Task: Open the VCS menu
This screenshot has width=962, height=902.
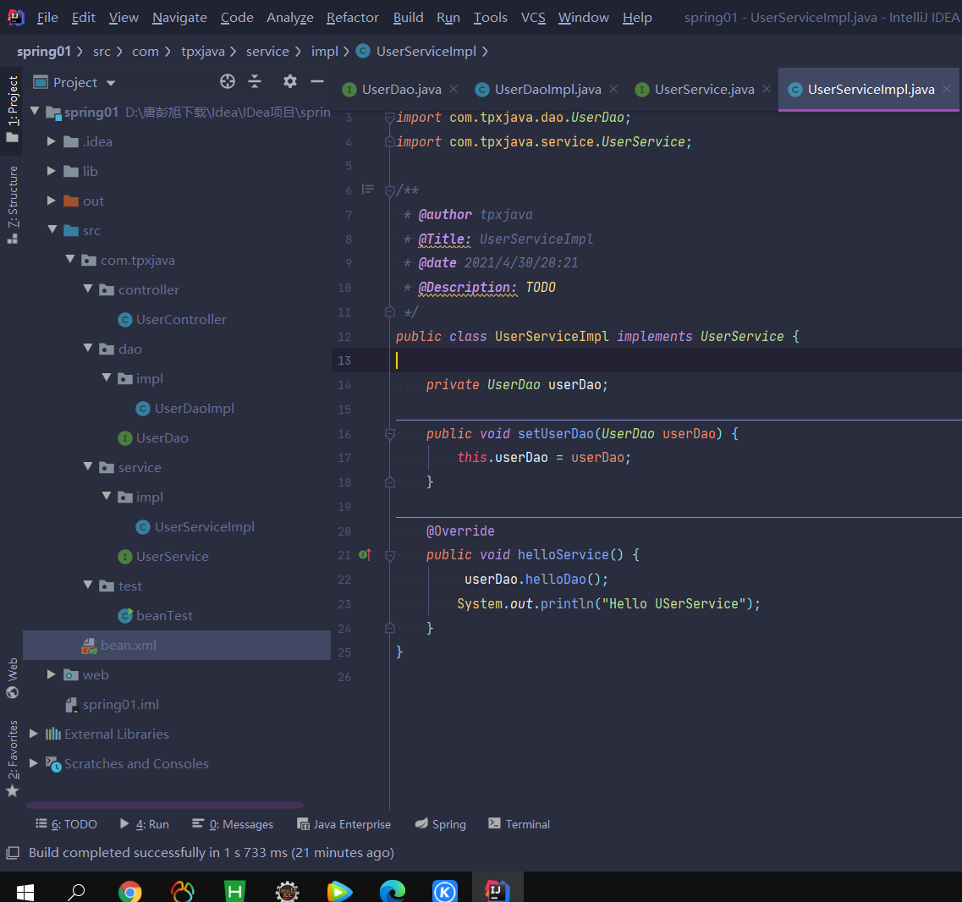Action: point(533,18)
